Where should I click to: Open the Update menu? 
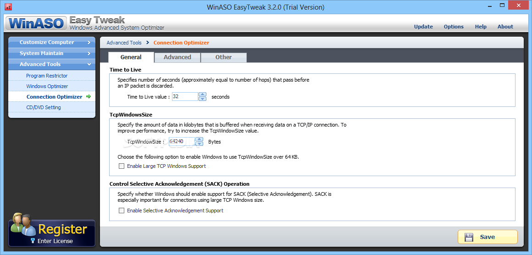[x=423, y=27]
